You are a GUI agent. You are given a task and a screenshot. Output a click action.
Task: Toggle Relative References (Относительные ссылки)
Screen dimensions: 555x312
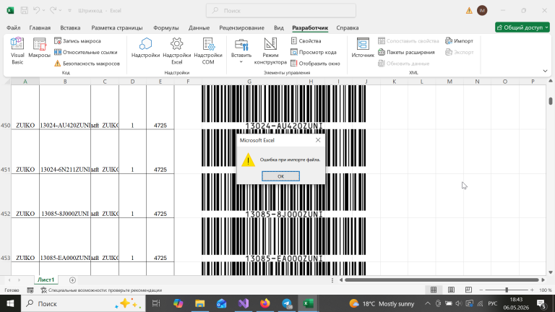(86, 52)
